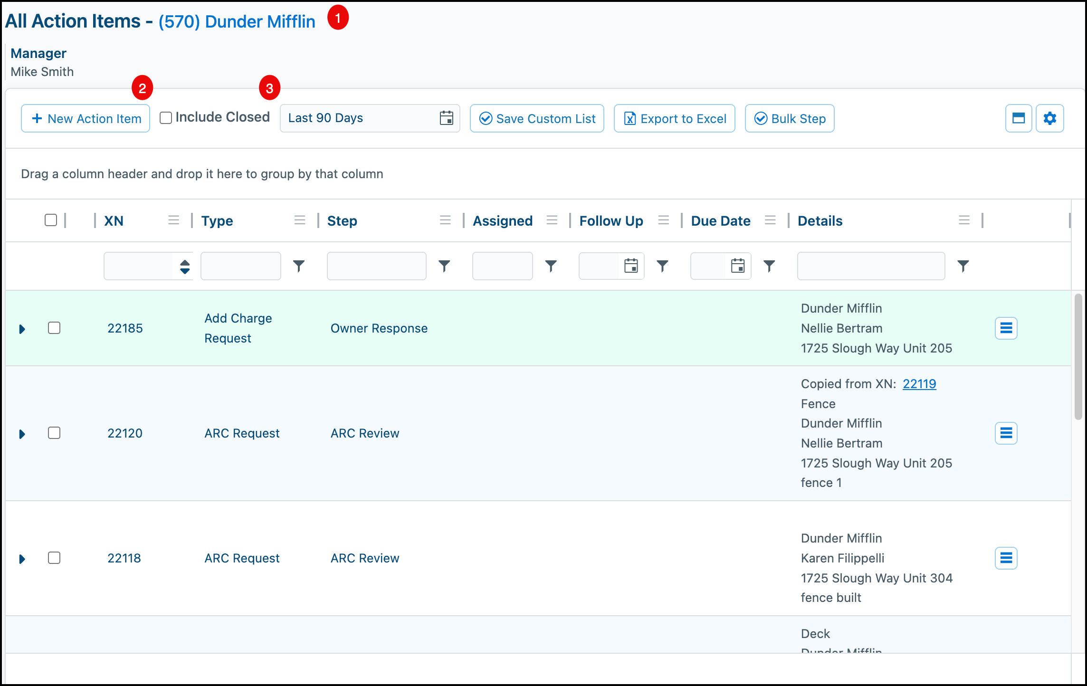
Task: Expand row 22120 details arrow
Action: 22,434
